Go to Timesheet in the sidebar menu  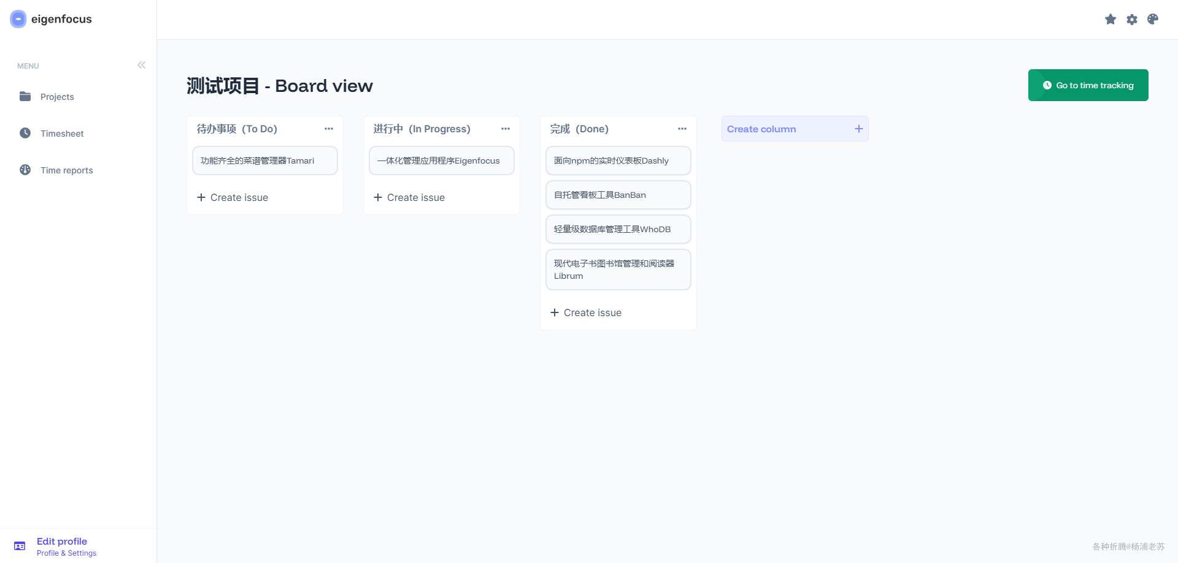(62, 134)
